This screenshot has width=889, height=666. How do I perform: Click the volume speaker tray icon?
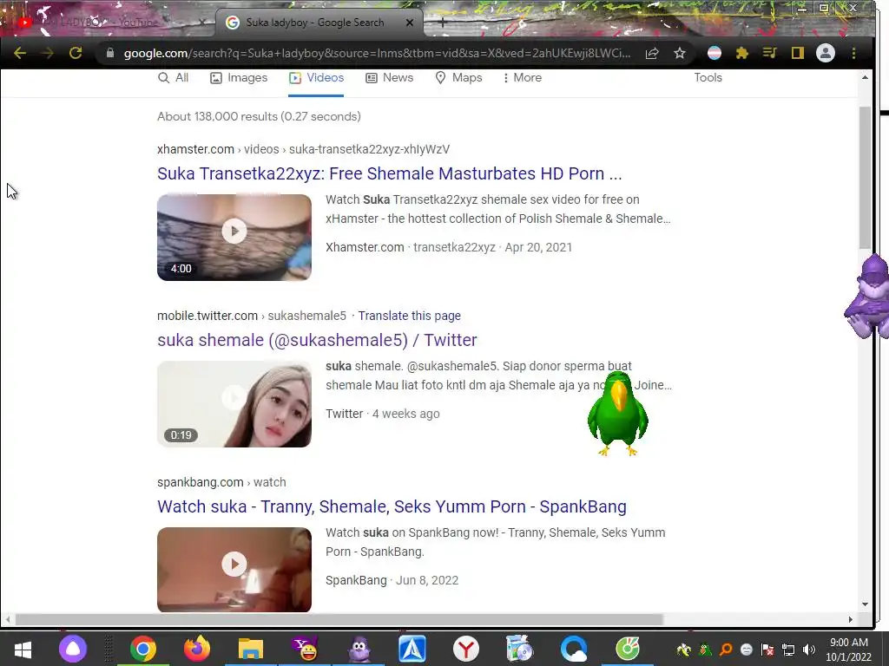point(809,650)
